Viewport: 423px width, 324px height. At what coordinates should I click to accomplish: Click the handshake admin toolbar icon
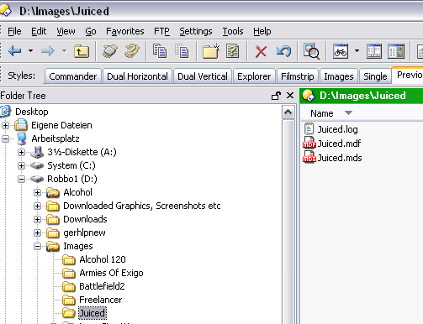pyautogui.click(x=109, y=51)
